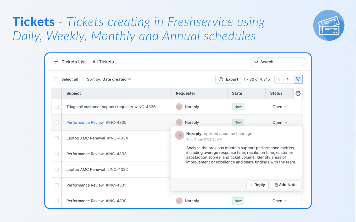Screen dimensions: 356x222
Task: Click the Export button
Action: click(x=228, y=79)
